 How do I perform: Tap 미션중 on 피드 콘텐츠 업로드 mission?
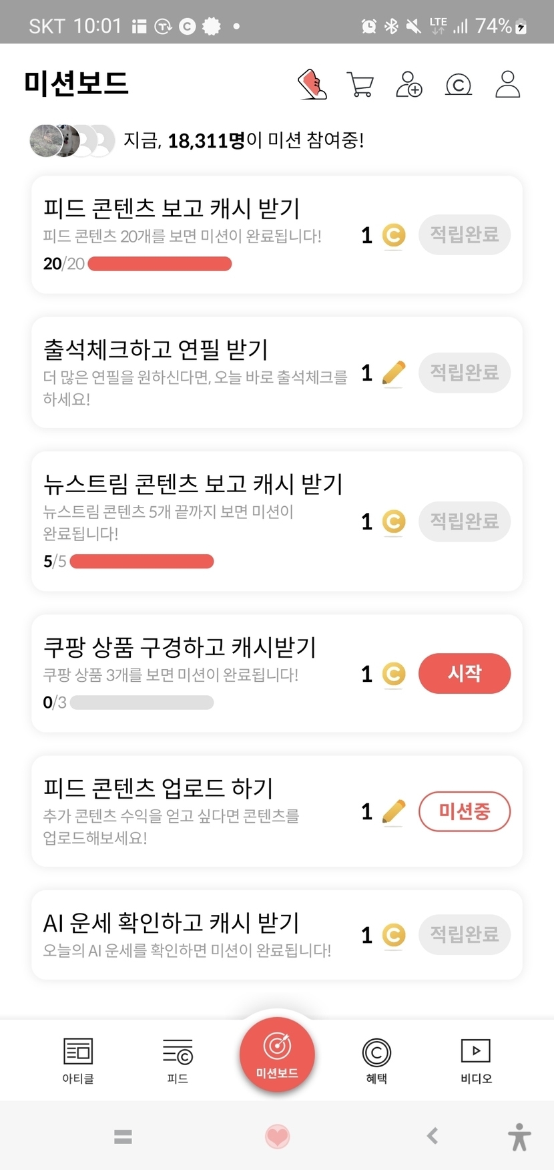464,811
